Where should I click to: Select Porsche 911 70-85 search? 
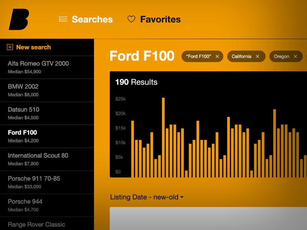point(47,182)
